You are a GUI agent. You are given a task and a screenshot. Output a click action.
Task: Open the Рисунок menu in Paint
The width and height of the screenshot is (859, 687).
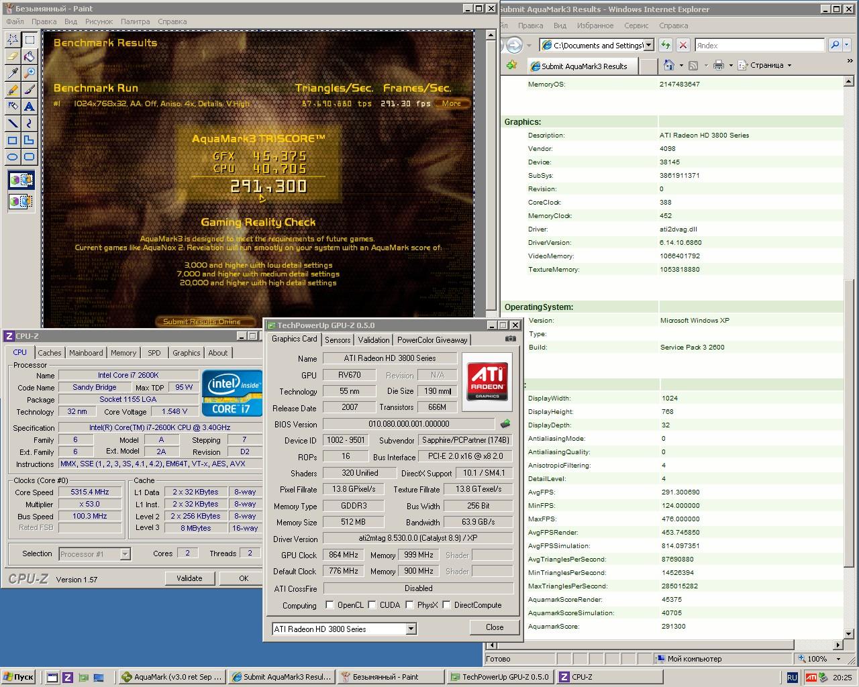tap(99, 21)
